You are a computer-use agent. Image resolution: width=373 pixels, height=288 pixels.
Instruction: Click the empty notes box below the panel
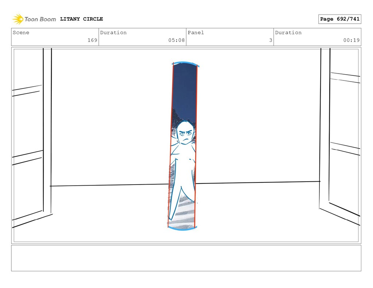[x=186, y=258]
